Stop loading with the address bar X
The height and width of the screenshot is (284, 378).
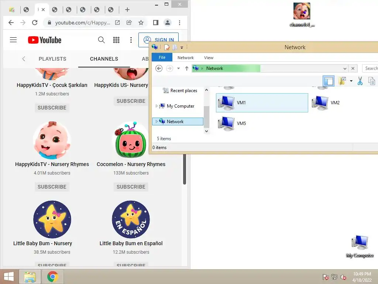(353, 68)
